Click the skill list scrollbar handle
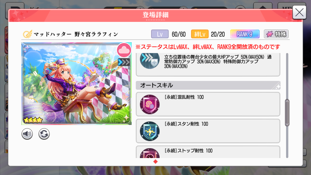Viewport: 311px width, 175px height. pyautogui.click(x=287, y=113)
